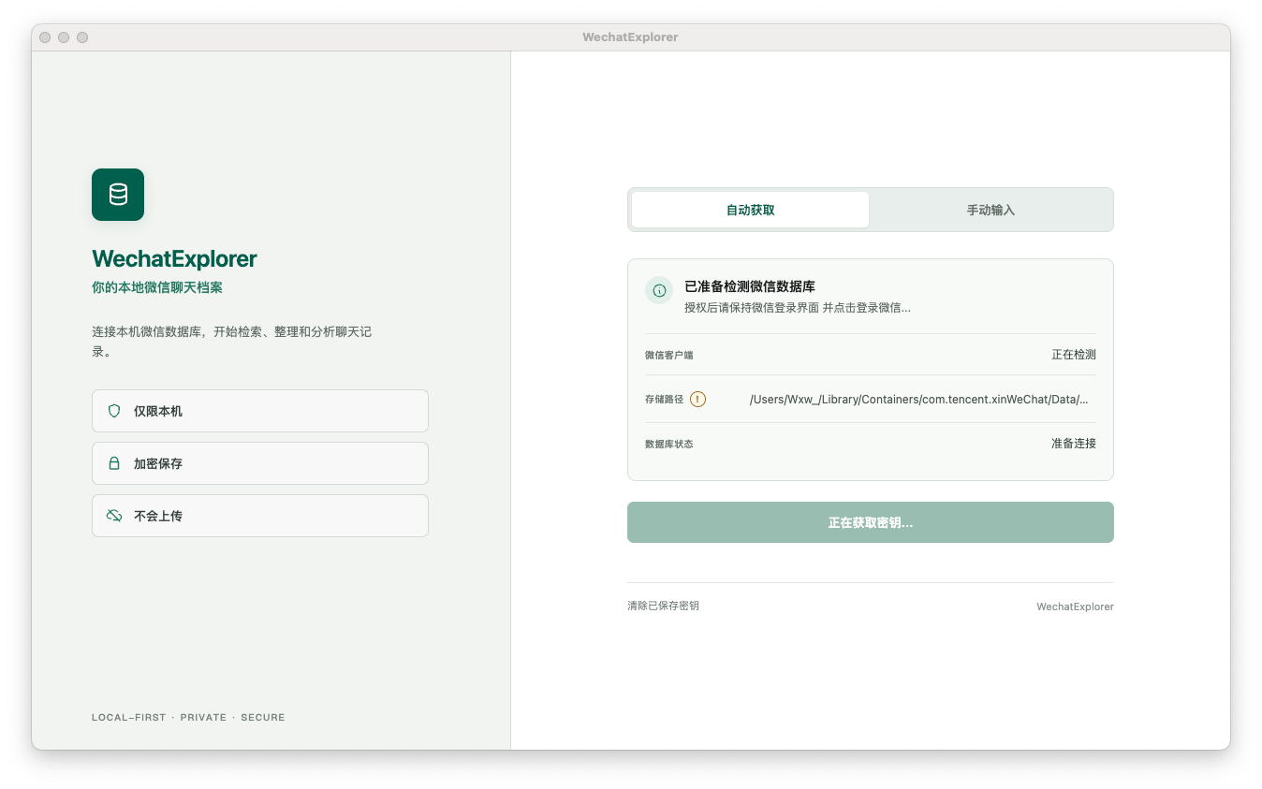1262x789 pixels.
Task: Click the warning icon beside 存储路径
Action: (x=698, y=399)
